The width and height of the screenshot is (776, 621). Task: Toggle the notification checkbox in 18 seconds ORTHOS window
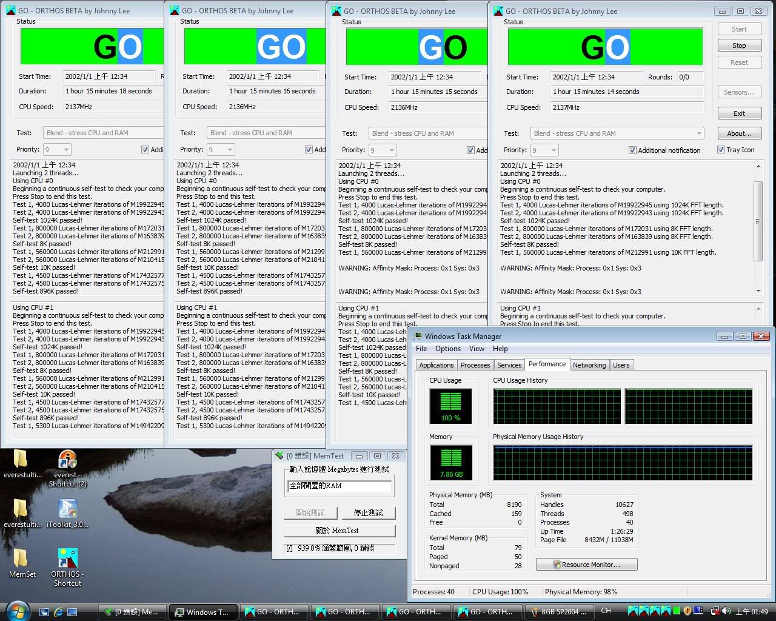[145, 150]
